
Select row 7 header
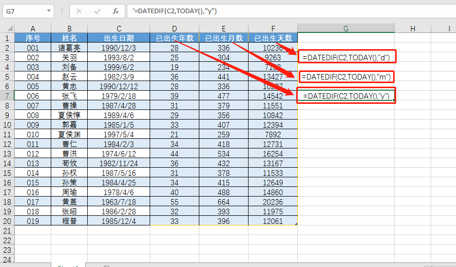click(x=7, y=96)
